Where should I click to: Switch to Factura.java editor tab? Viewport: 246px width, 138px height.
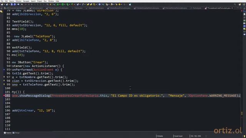tap(196, 8)
